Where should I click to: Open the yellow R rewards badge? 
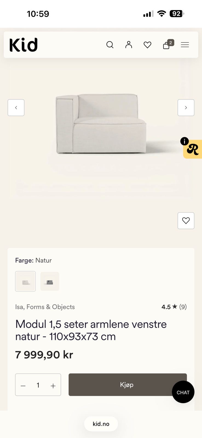(x=193, y=149)
